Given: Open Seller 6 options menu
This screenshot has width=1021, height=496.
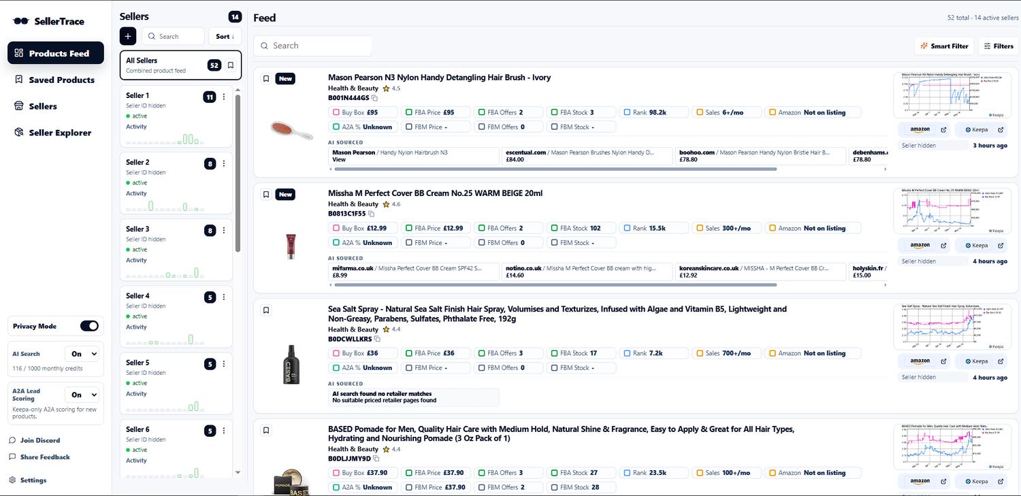Looking at the screenshot, I should 224,431.
